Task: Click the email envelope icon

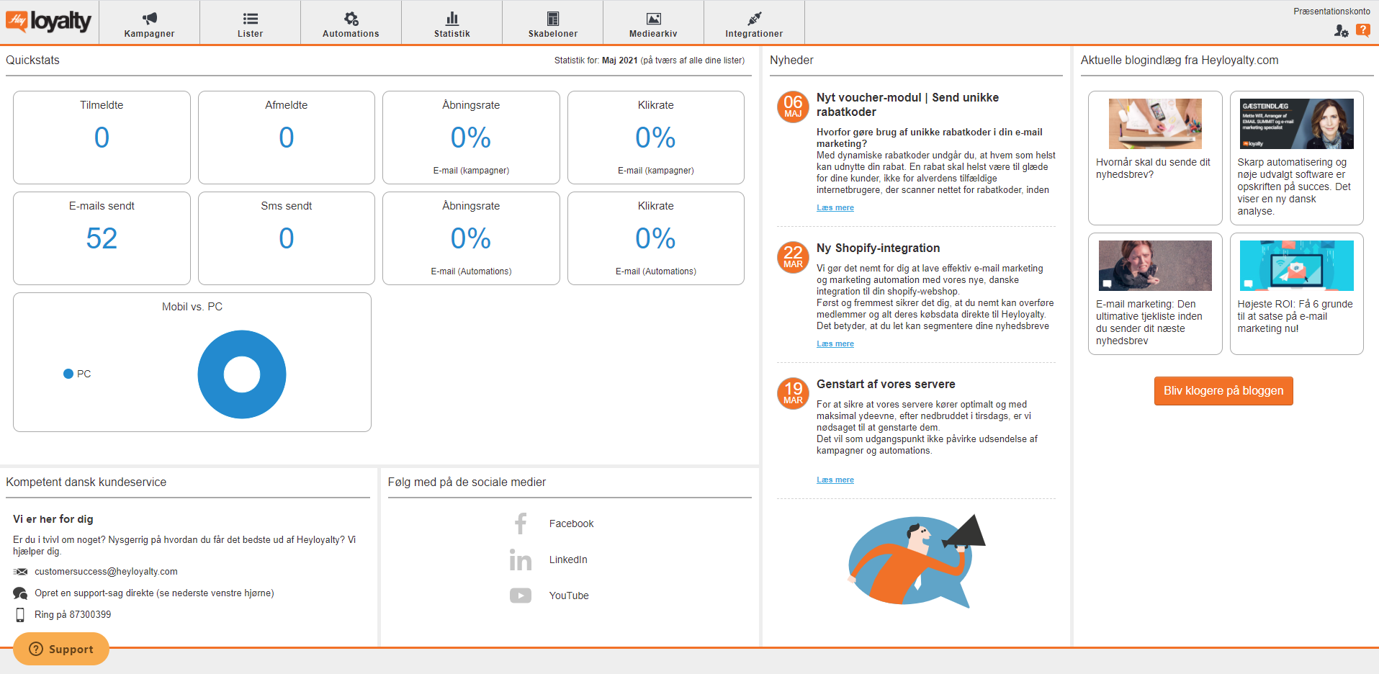Action: click(x=20, y=572)
